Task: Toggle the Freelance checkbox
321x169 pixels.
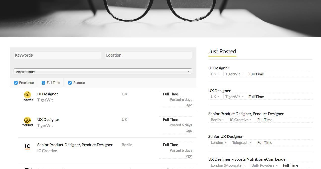Action: click(x=16, y=83)
